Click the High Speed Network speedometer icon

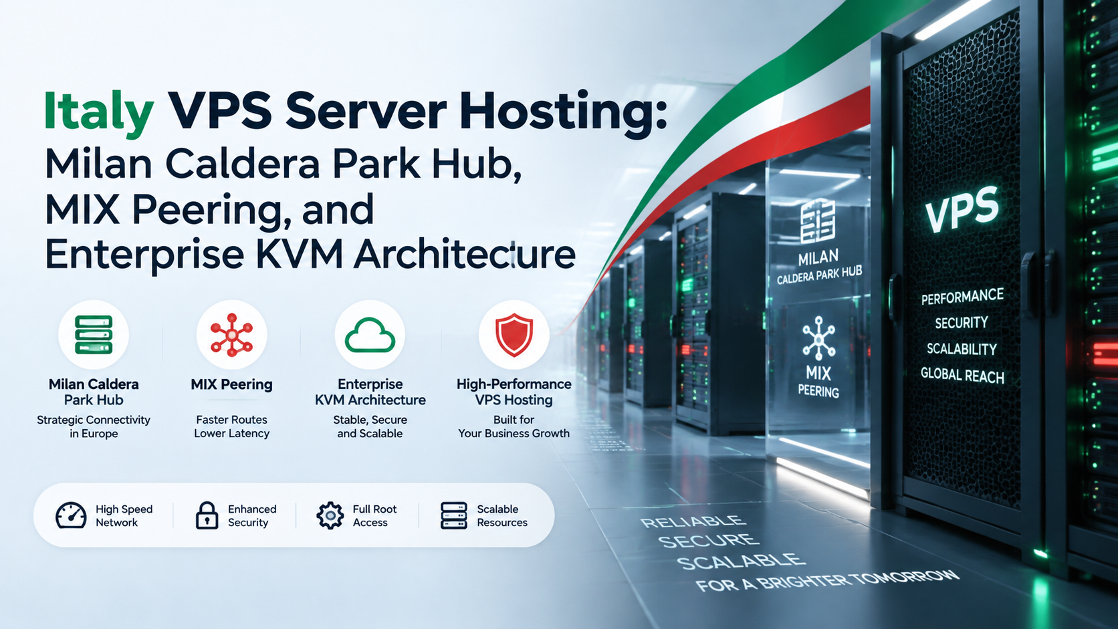click(x=71, y=515)
